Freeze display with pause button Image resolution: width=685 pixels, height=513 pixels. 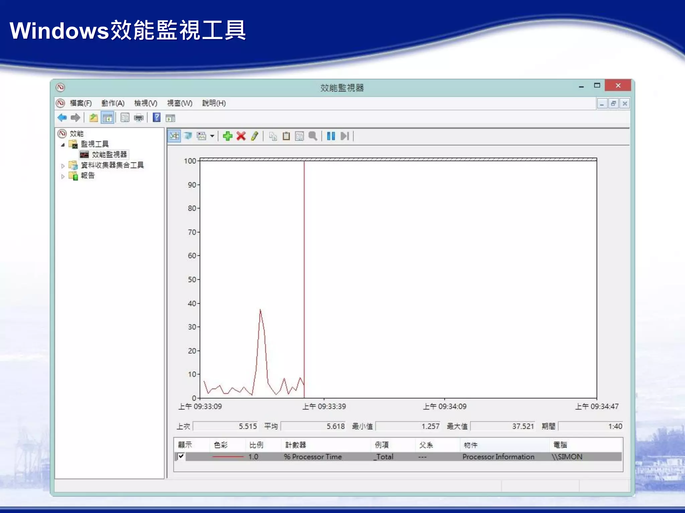[331, 136]
